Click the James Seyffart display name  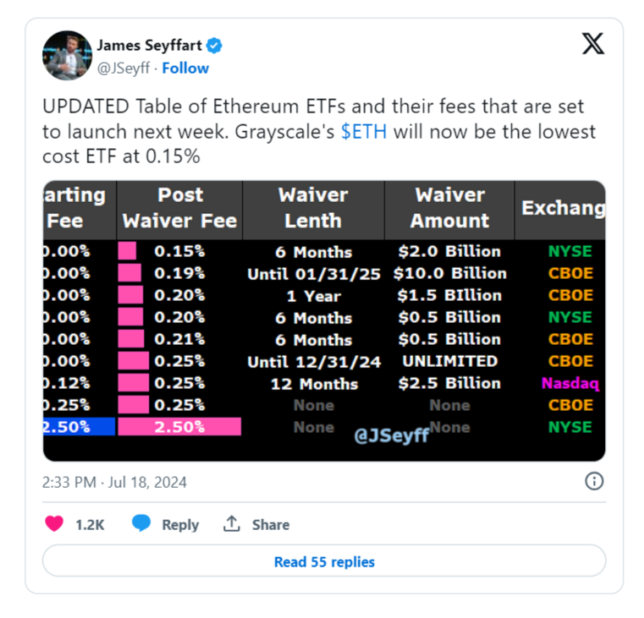click(x=150, y=45)
